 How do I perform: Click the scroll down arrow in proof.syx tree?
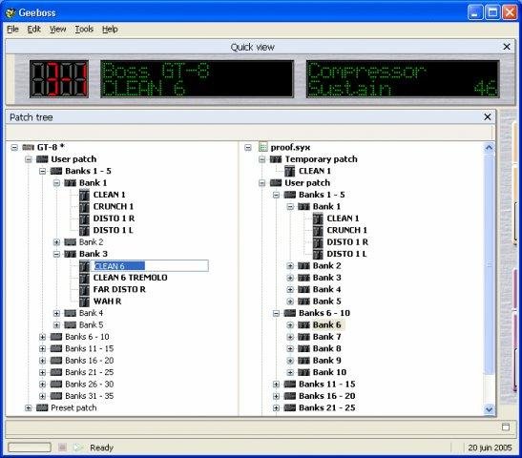pos(489,409)
